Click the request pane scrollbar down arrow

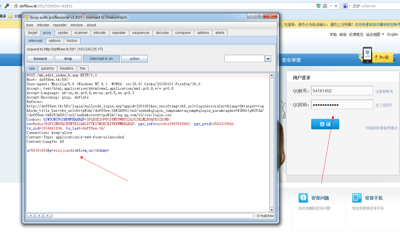click(272, 210)
